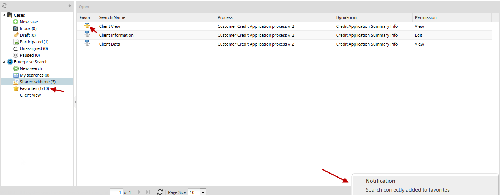The height and width of the screenshot is (195, 502).
Task: Click the Open button in toolbar
Action: [x=84, y=7]
